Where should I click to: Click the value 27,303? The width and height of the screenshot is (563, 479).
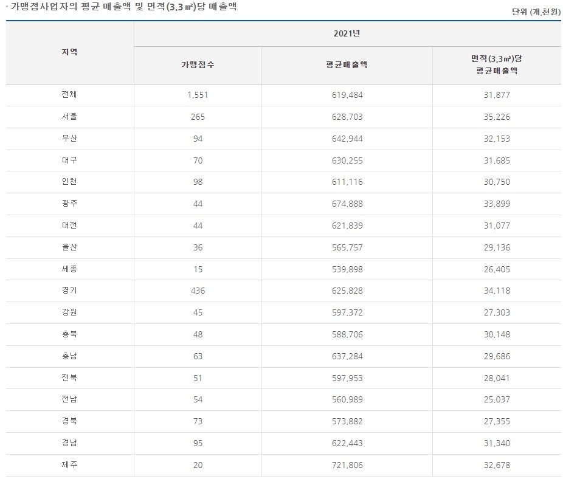pos(497,313)
